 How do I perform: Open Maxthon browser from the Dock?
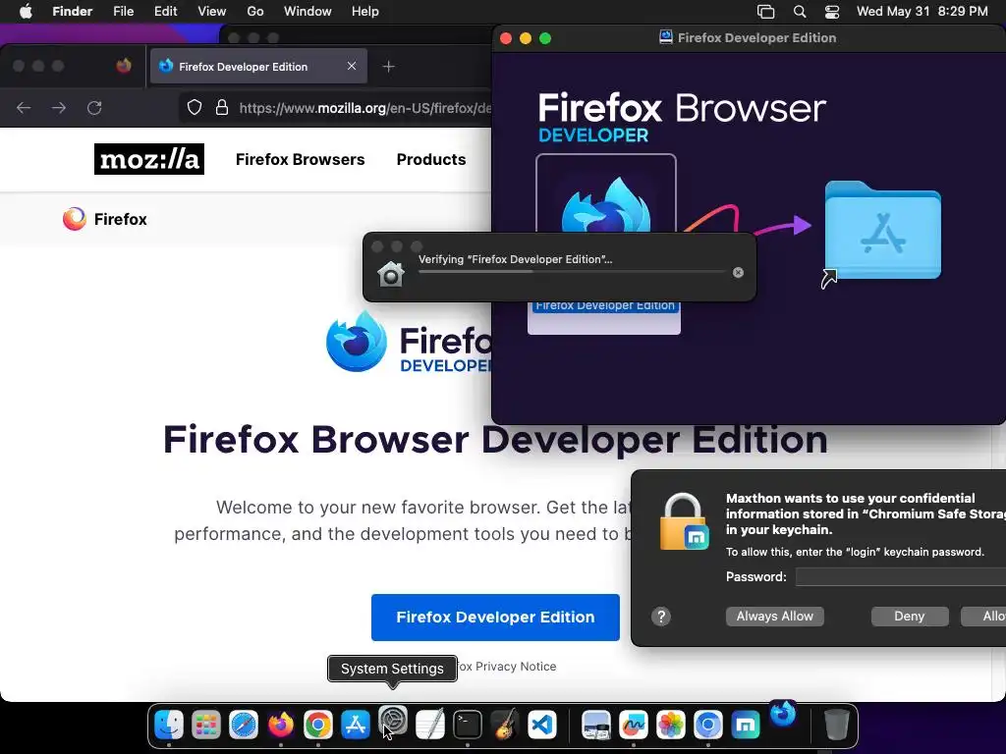(x=745, y=726)
